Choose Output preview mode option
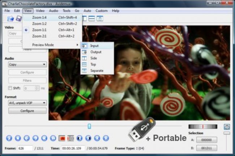 pyautogui.click(x=95, y=52)
